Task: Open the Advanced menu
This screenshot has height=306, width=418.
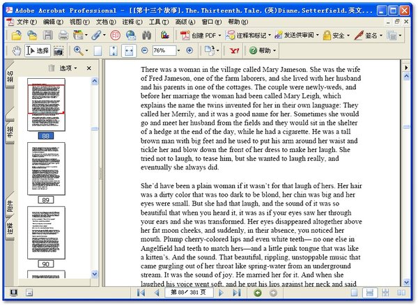Action: pyautogui.click(x=185, y=22)
